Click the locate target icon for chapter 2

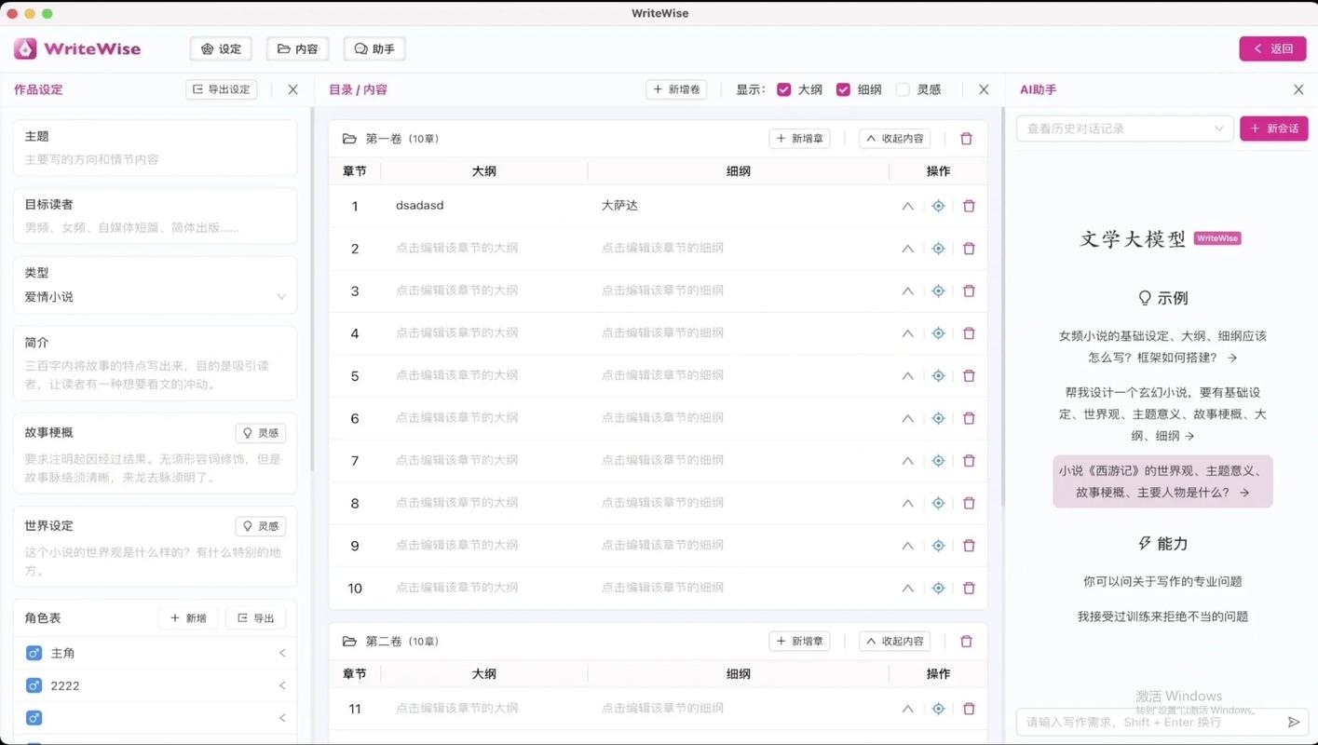[938, 249]
